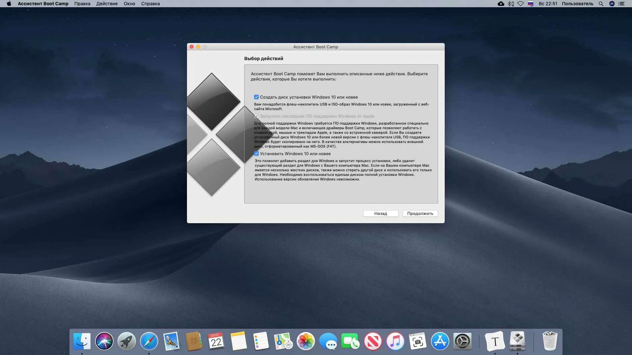Open Launchpad rocket icon
This screenshot has height=355, width=632.
click(x=126, y=341)
